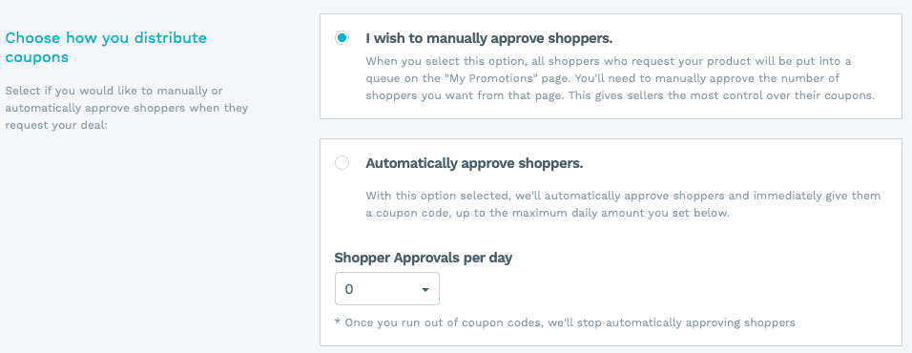This screenshot has height=353, width=912.
Task: Click the "I wish to manually approve shoppers." label
Action: tap(489, 38)
